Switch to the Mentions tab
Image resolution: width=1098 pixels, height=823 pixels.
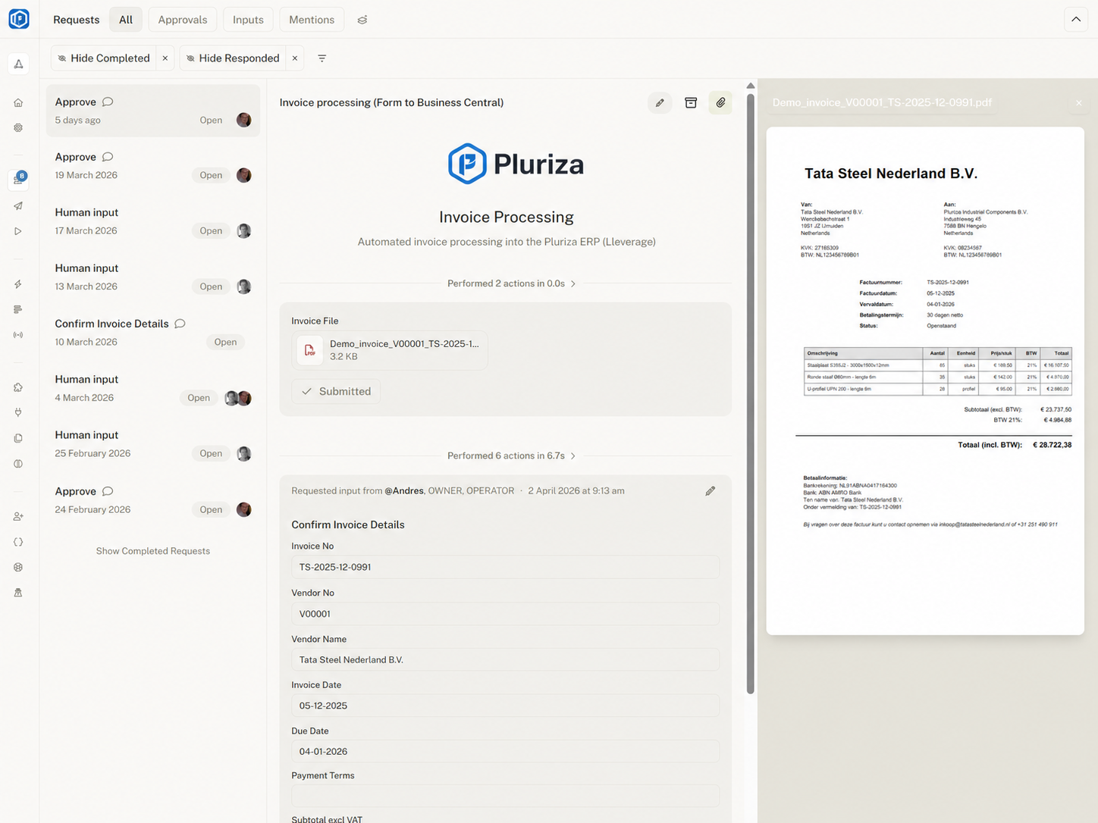point(312,20)
